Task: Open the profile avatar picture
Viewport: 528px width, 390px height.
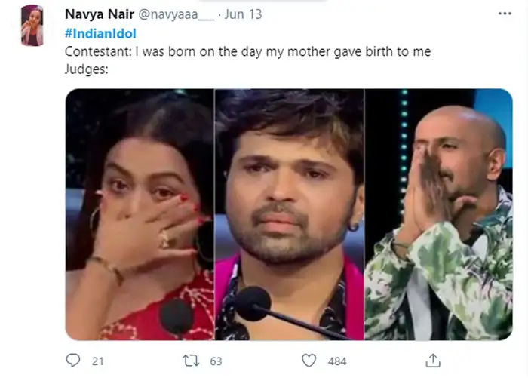Action: click(32, 25)
